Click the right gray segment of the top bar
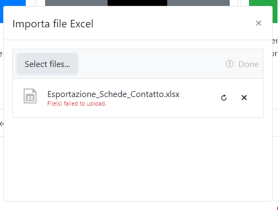Screen dimensions: 278x216 click(x=198, y=3)
